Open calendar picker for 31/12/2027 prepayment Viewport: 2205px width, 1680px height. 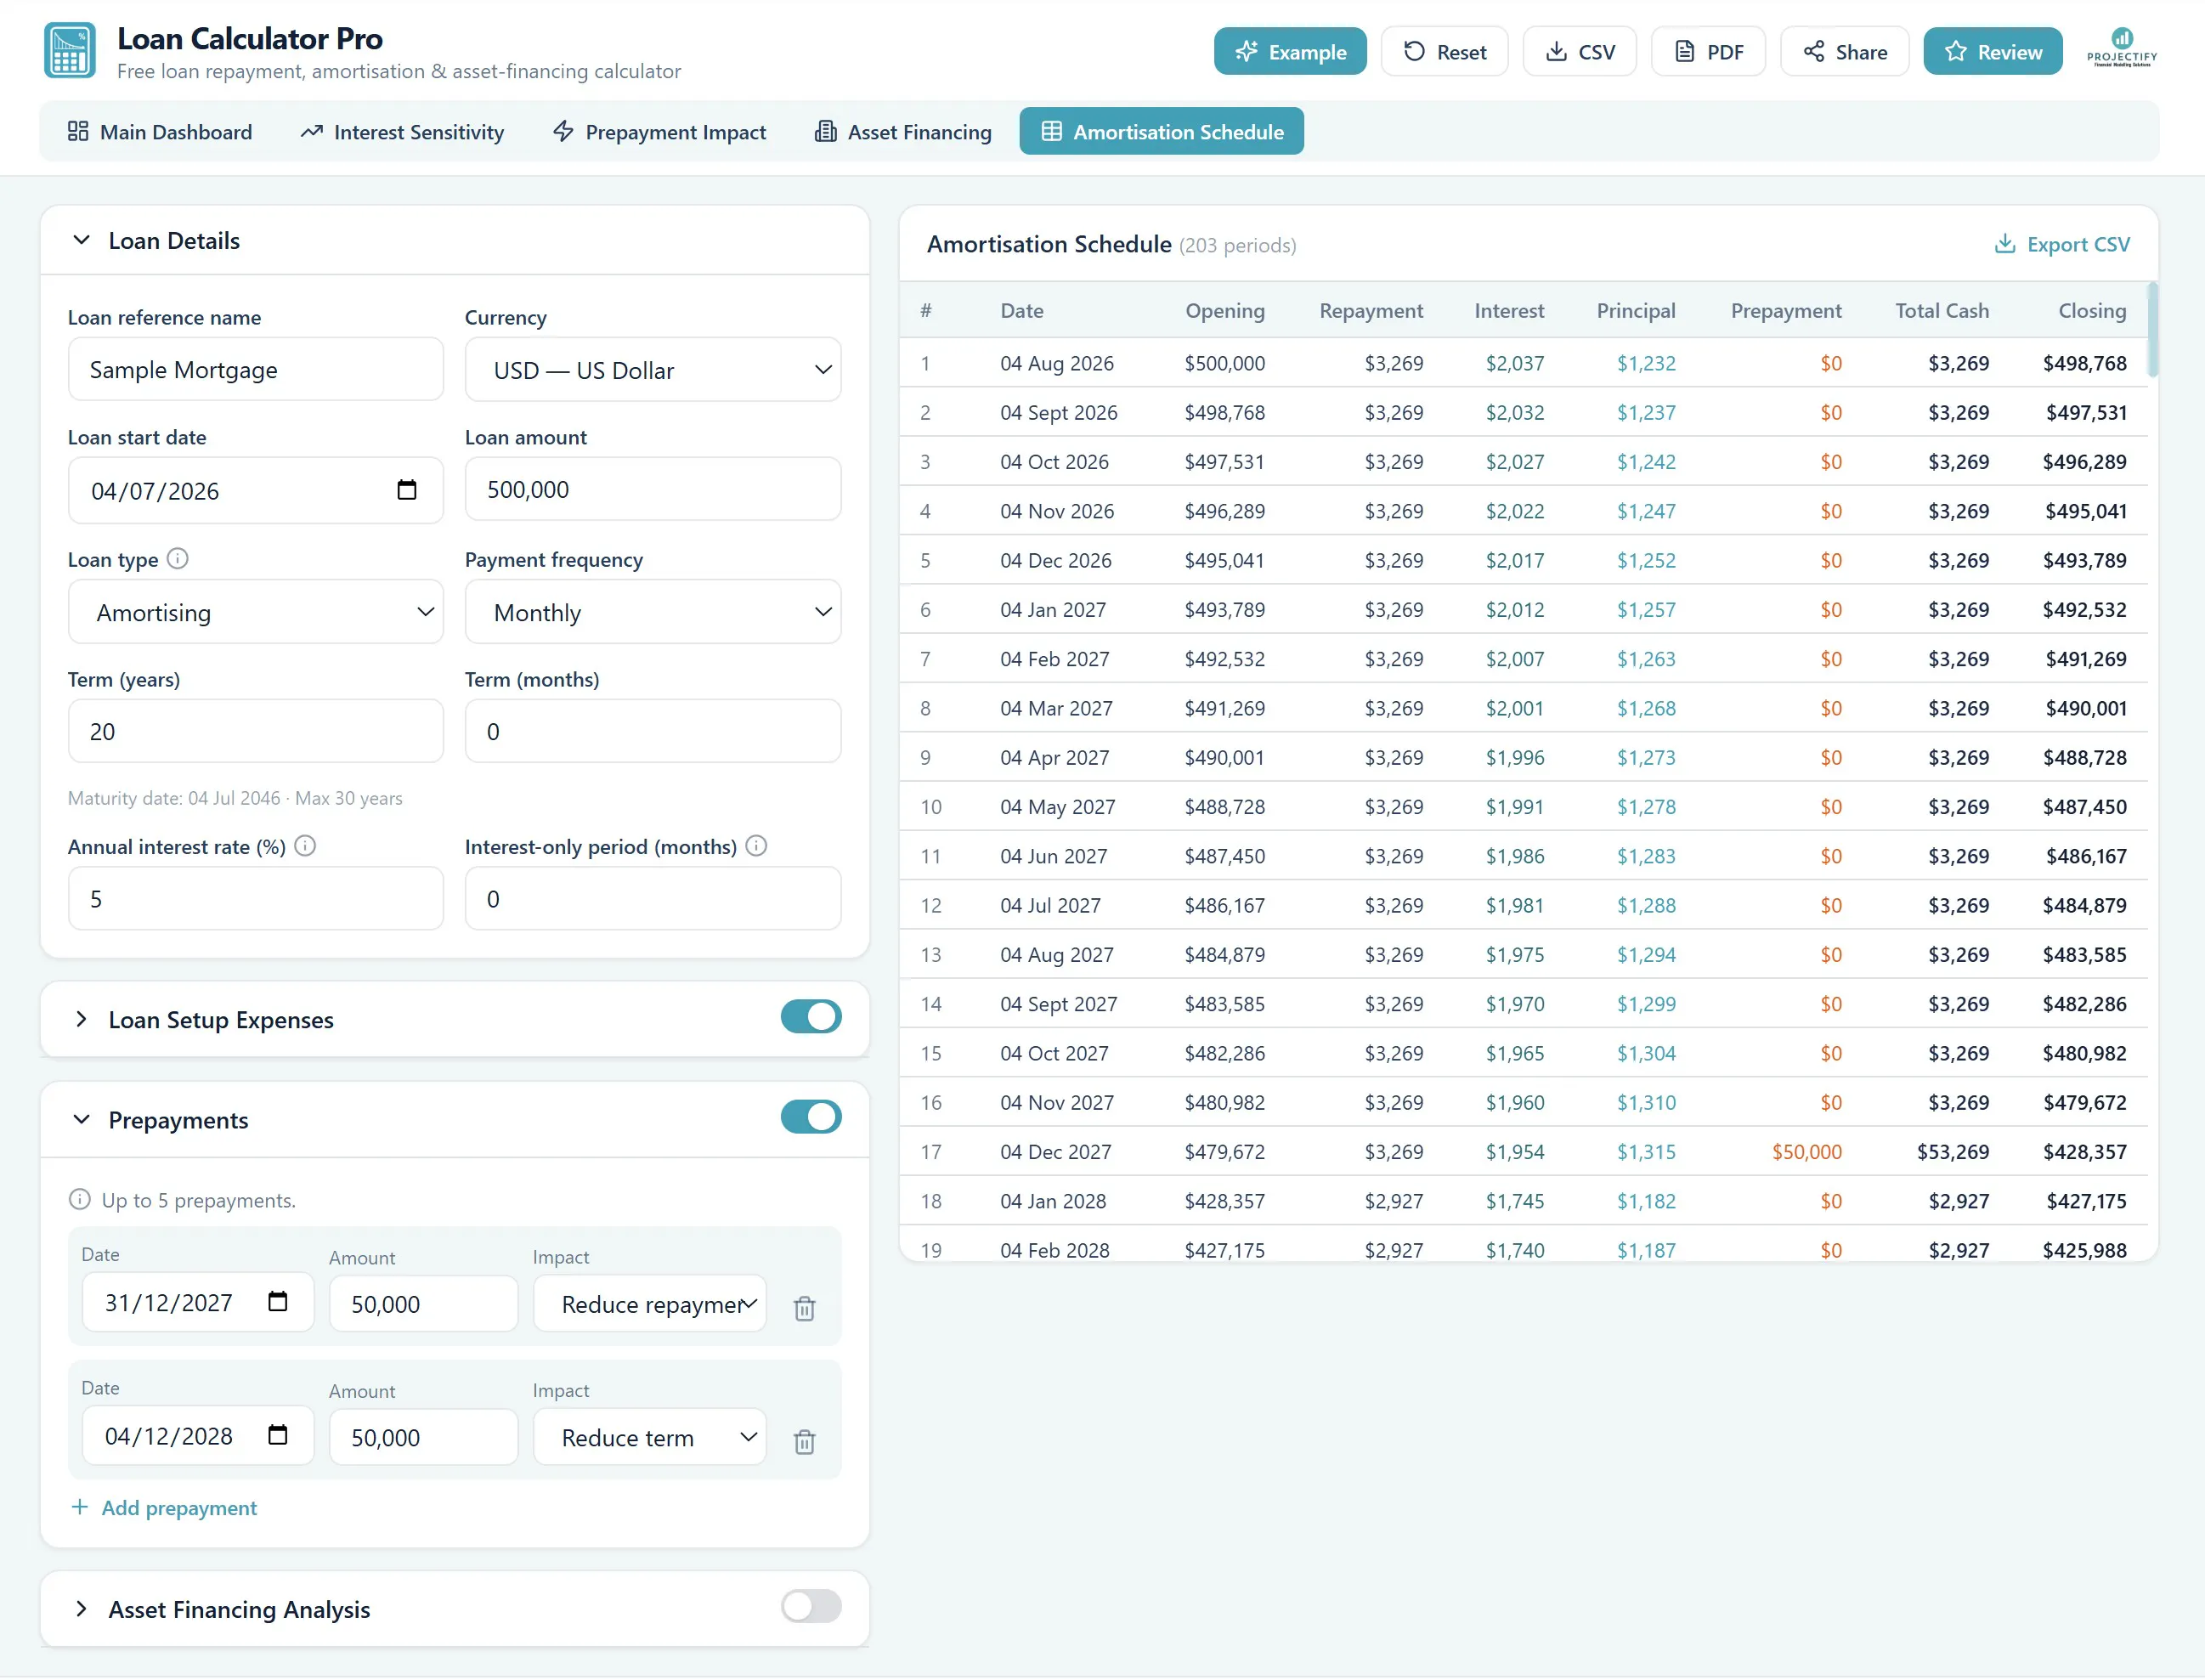coord(278,1302)
